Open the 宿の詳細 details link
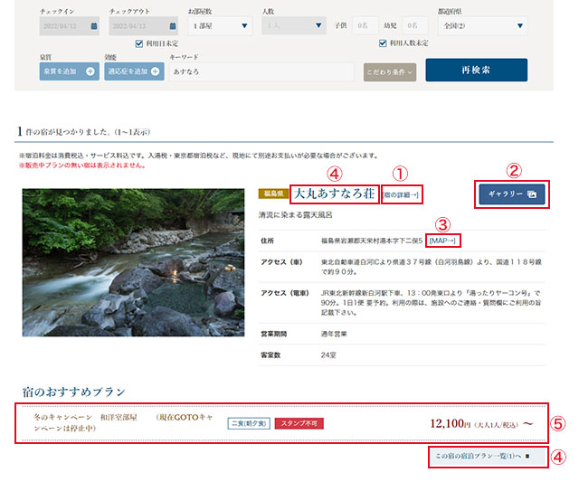Viewport: 579px width, 482px height. [401, 194]
